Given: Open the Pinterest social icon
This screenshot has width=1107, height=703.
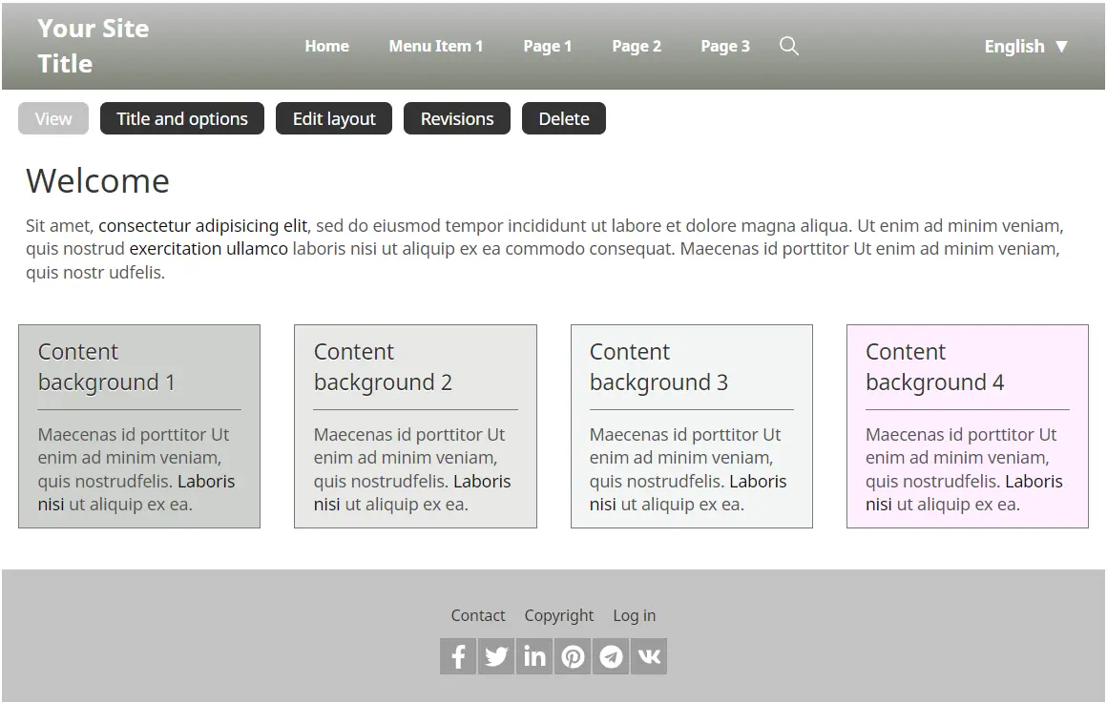Looking at the screenshot, I should pos(573,656).
